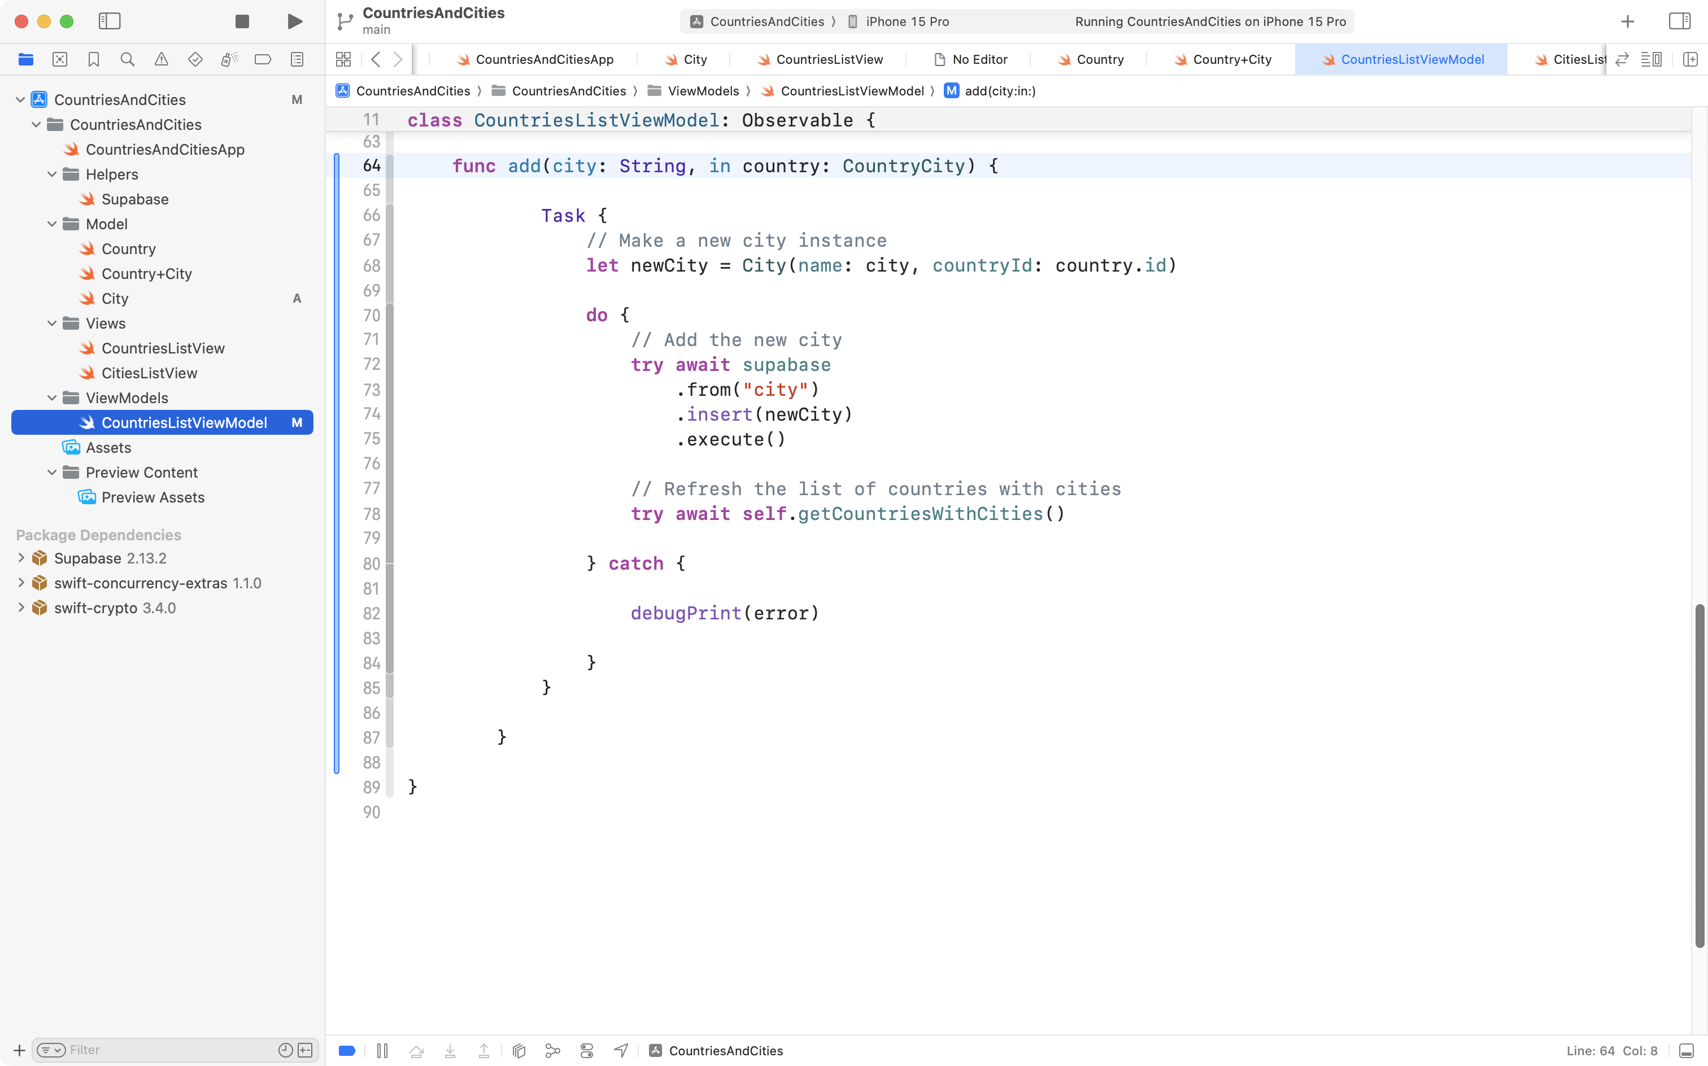Toggle the left navigator sidebar

pyautogui.click(x=110, y=21)
